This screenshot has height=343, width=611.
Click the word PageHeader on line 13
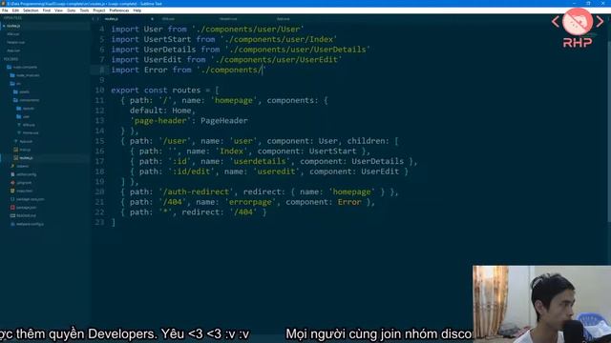[224, 121]
